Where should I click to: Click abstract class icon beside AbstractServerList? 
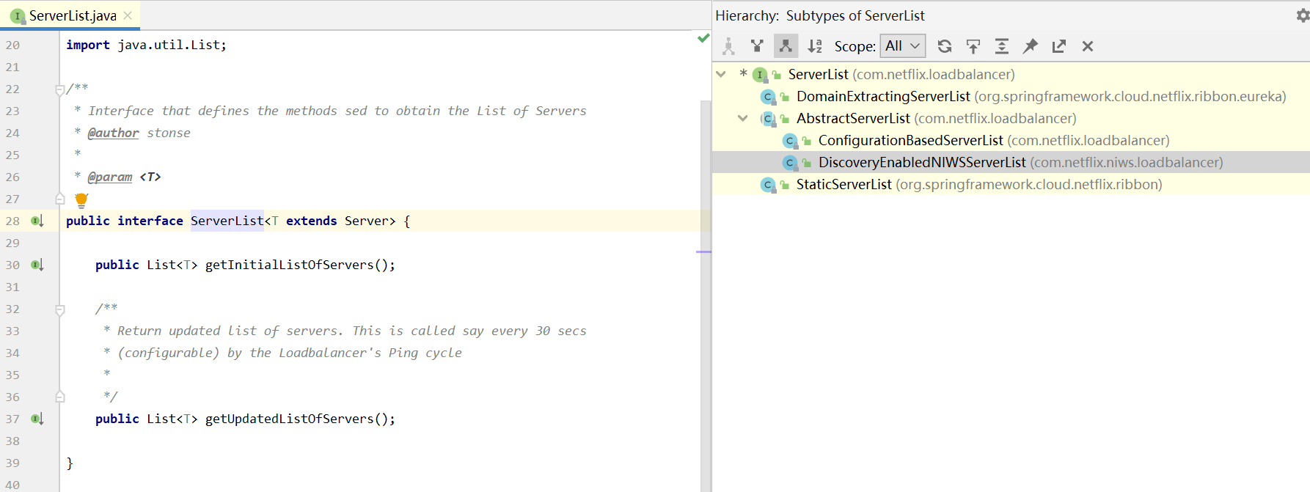click(x=768, y=119)
